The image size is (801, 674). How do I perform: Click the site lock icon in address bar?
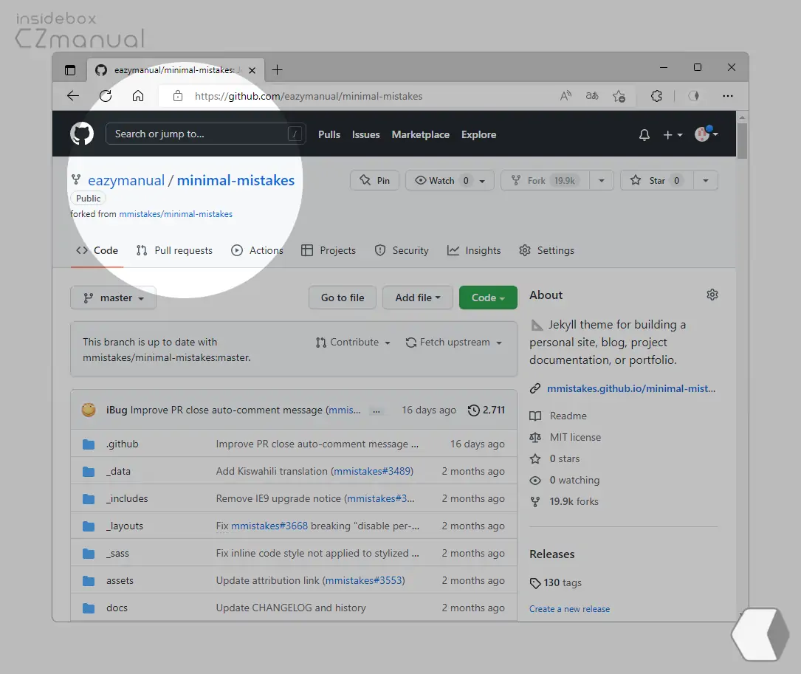point(178,96)
